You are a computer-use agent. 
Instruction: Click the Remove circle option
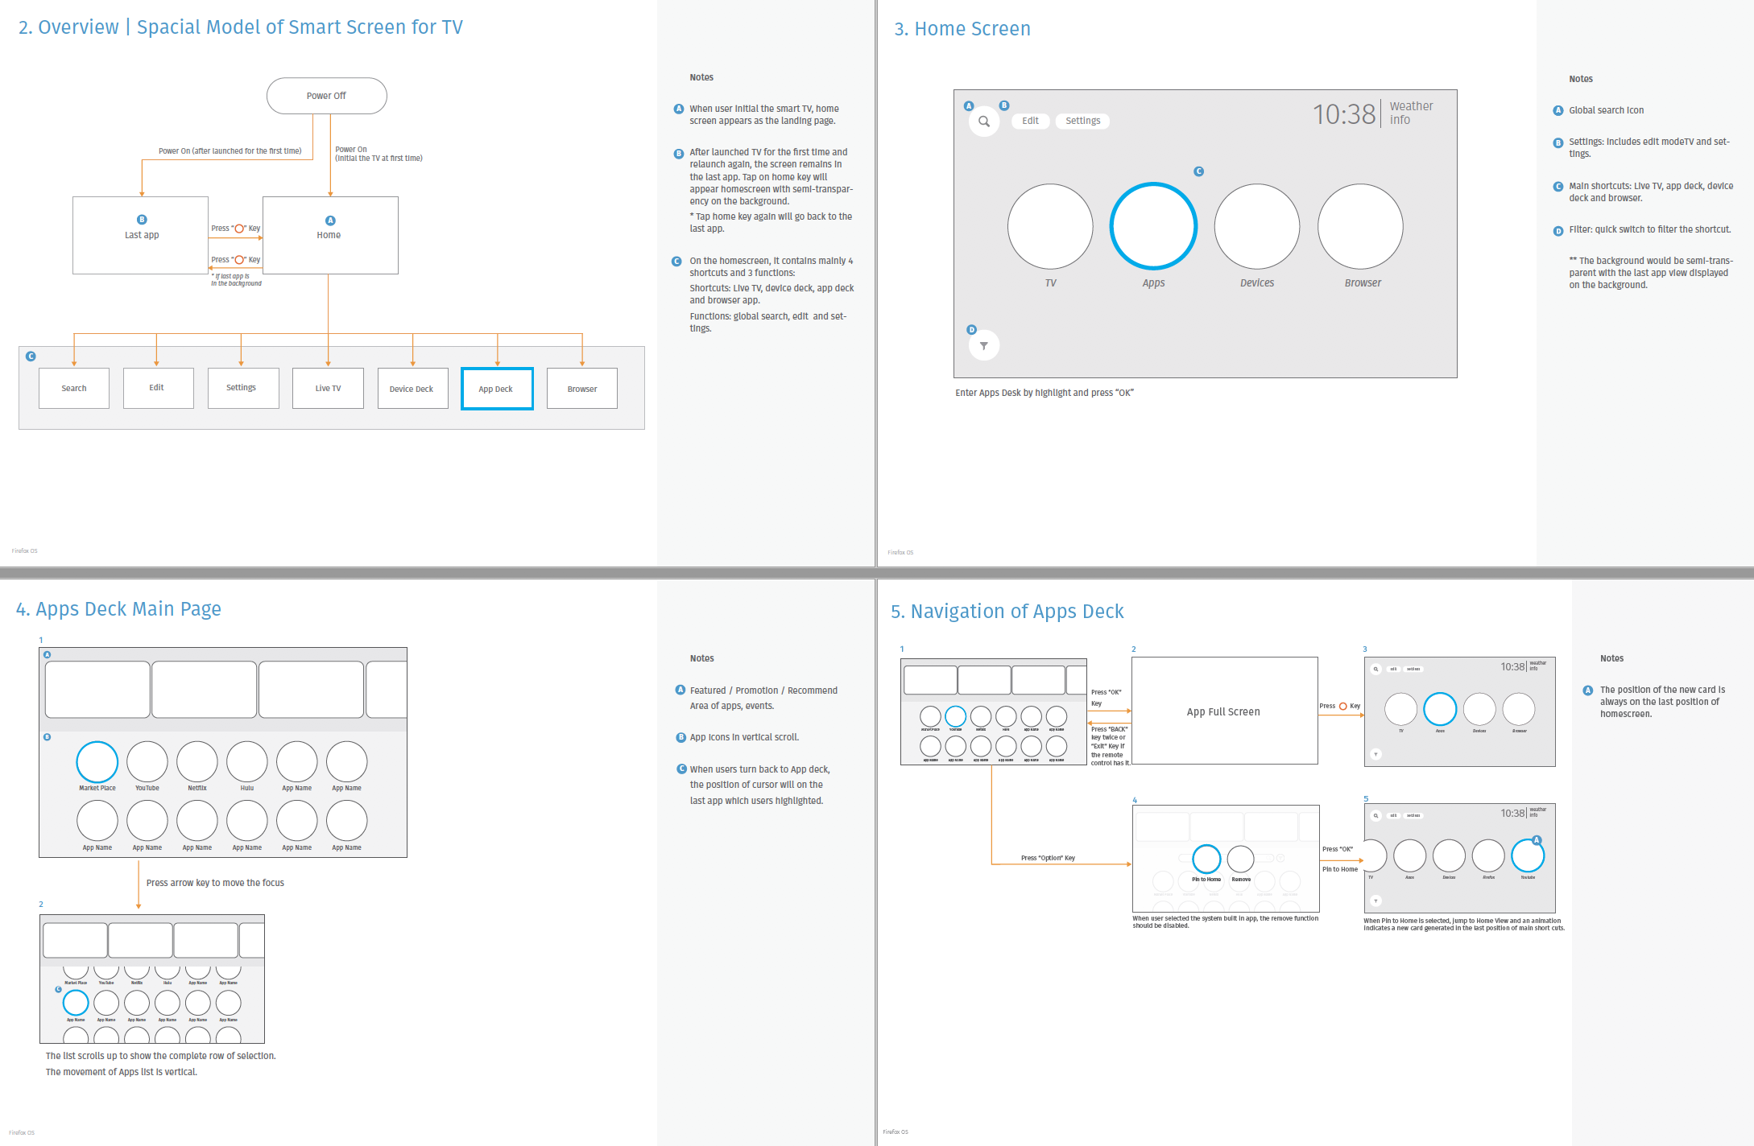(x=1241, y=859)
